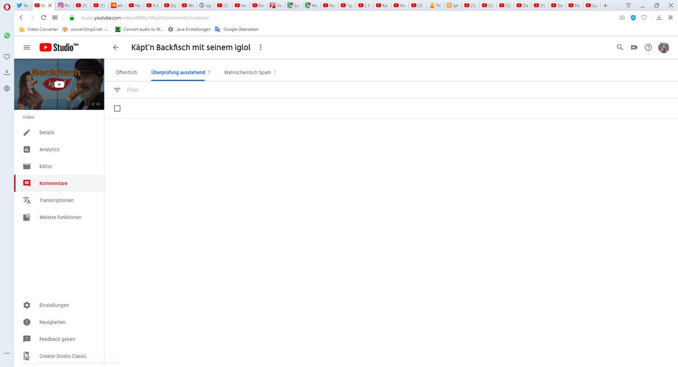678x367 pixels.
Task: Click the YouTube Studio beta logo
Action: pos(59,48)
